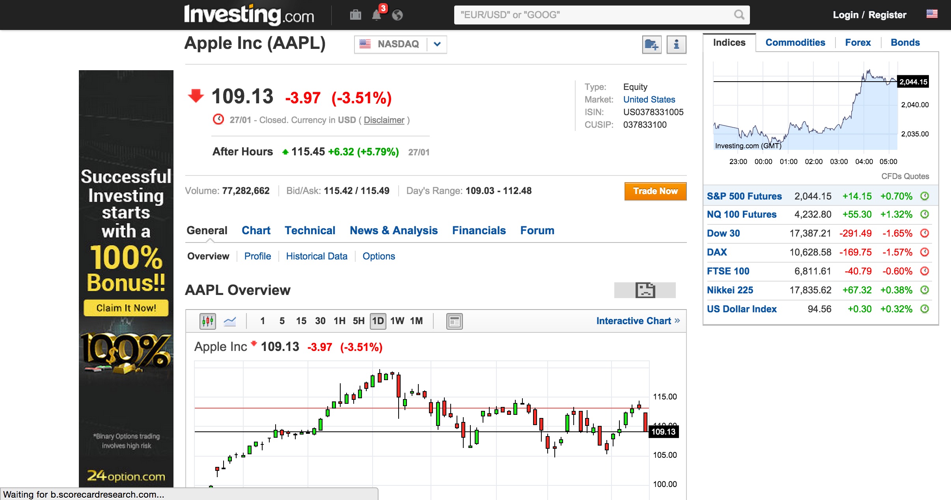Click the info icon beside AAPL title
The width and height of the screenshot is (951, 500).
[x=676, y=45]
